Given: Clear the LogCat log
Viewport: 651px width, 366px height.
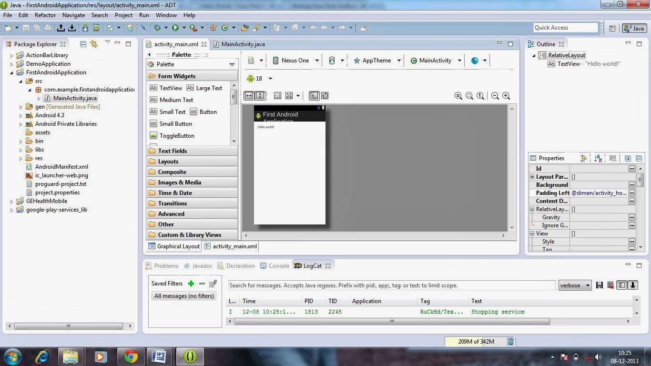Looking at the screenshot, I should pyautogui.click(x=610, y=285).
